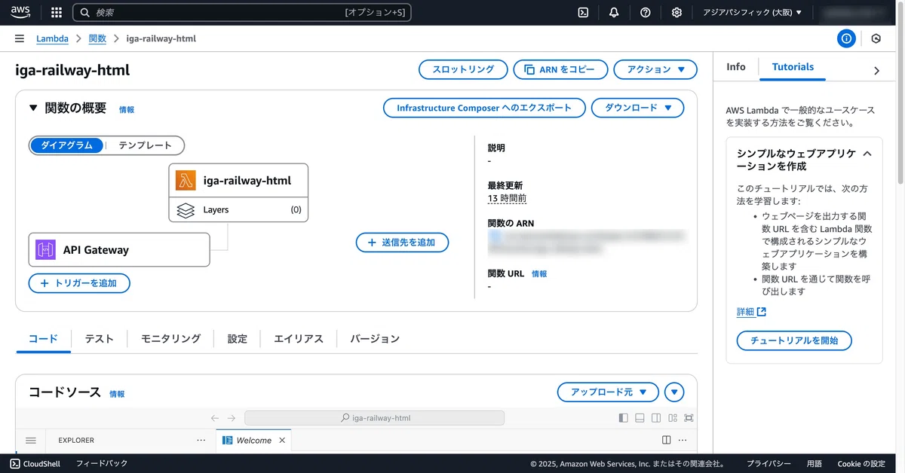This screenshot has height=473, width=905.
Task: Open the 情報 link next to 関数 URL
Action: pyautogui.click(x=539, y=274)
